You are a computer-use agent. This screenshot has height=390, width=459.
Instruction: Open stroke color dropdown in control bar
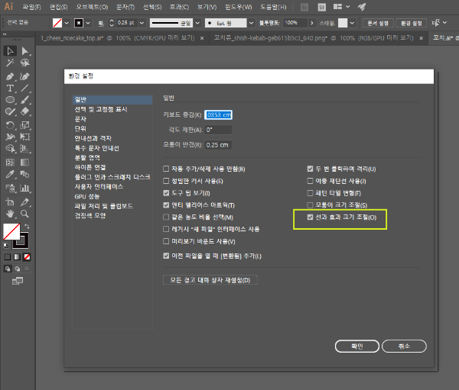(x=88, y=23)
